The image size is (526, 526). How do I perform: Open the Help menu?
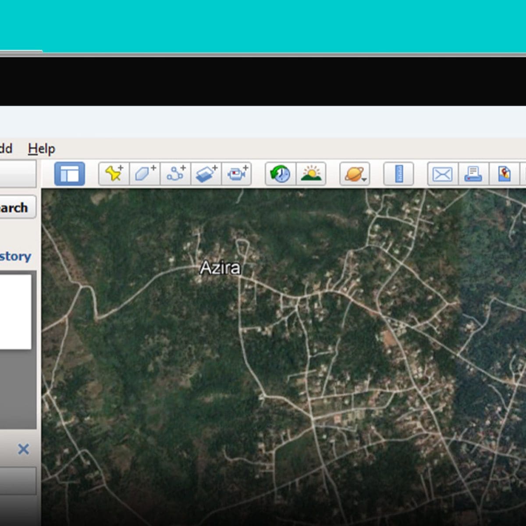[x=42, y=149]
